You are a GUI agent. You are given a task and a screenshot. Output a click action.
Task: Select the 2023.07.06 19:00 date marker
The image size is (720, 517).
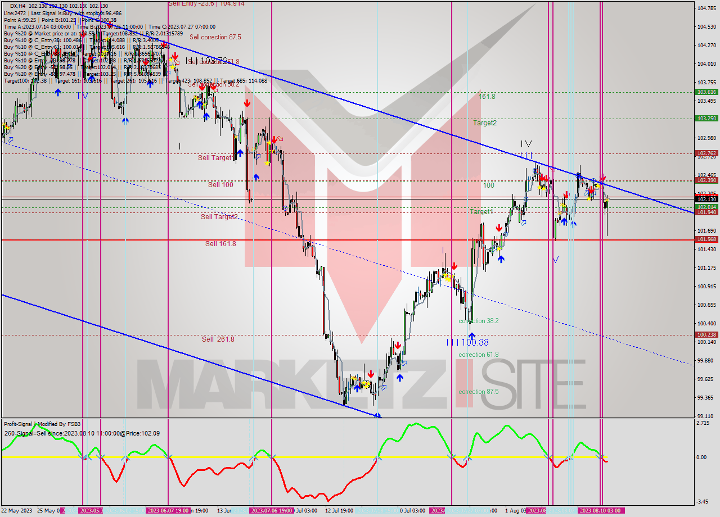pyautogui.click(x=272, y=510)
